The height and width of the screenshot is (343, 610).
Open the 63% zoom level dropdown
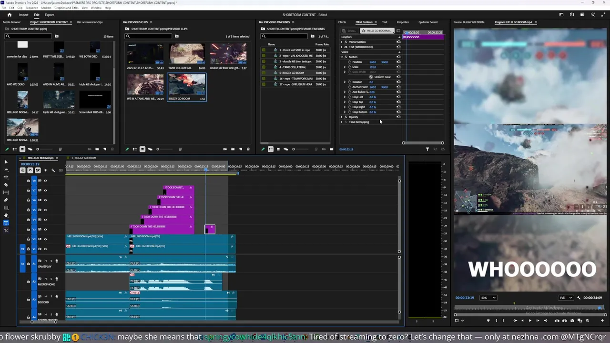click(488, 298)
